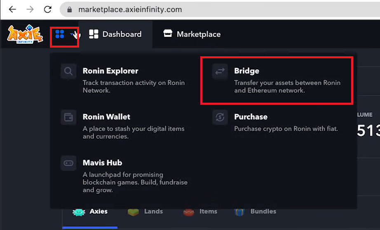Select the Bundles category tab
The width and height of the screenshot is (380, 230).
(x=255, y=212)
